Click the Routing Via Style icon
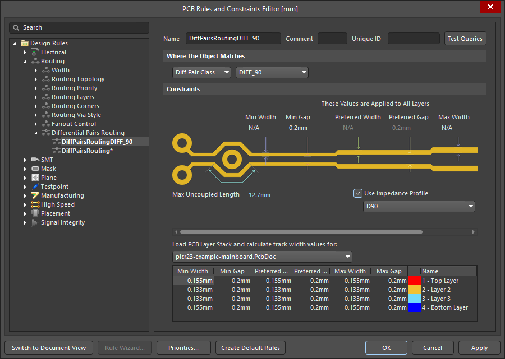This screenshot has height=359, width=505. pos(46,115)
